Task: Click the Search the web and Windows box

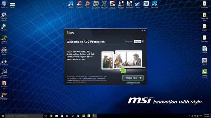Action: click(24, 116)
